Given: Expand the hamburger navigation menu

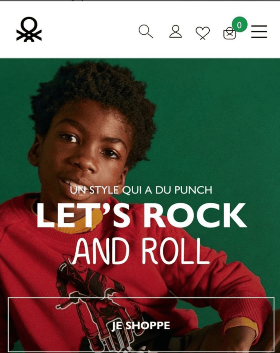Looking at the screenshot, I should (259, 31).
